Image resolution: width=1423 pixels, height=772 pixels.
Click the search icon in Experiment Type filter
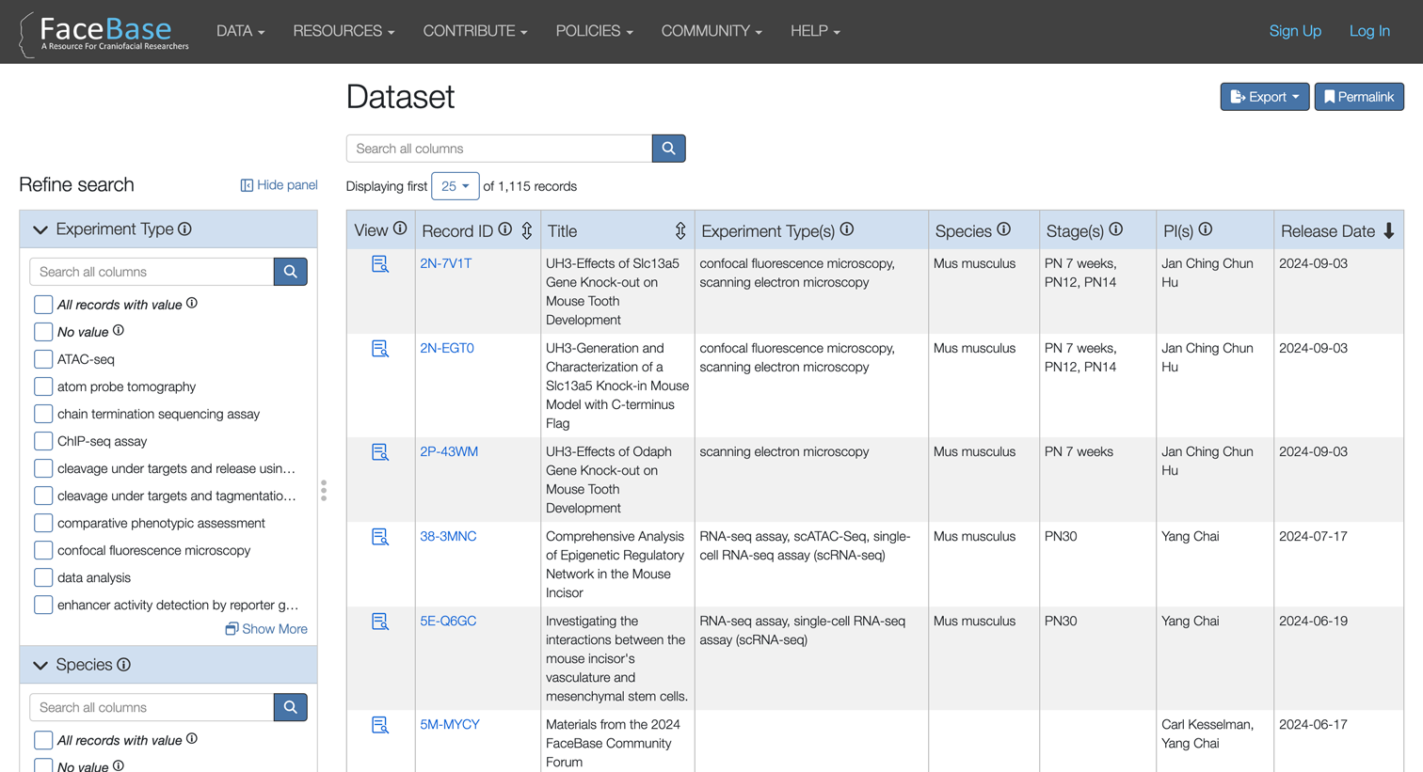[x=290, y=271]
